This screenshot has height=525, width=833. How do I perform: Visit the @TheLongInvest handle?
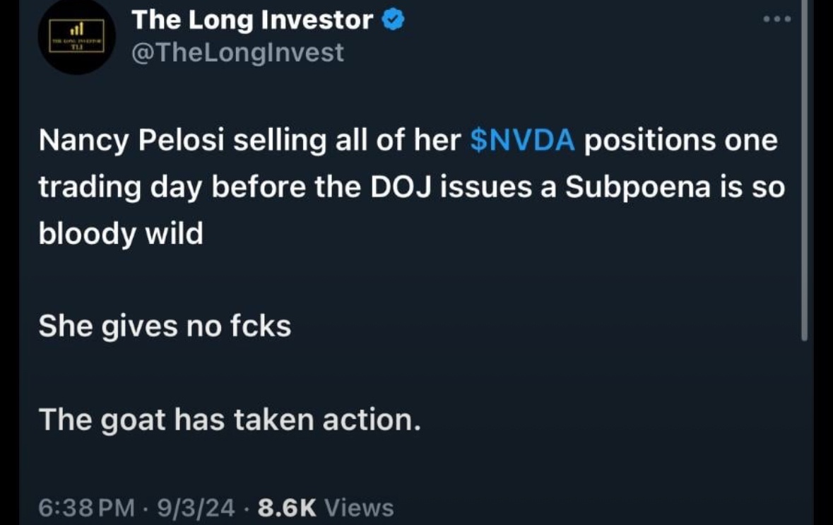tap(237, 52)
